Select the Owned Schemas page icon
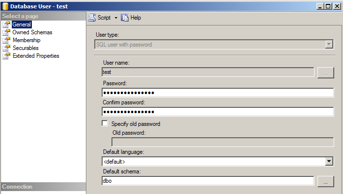The image size is (343, 194). [x=6, y=32]
